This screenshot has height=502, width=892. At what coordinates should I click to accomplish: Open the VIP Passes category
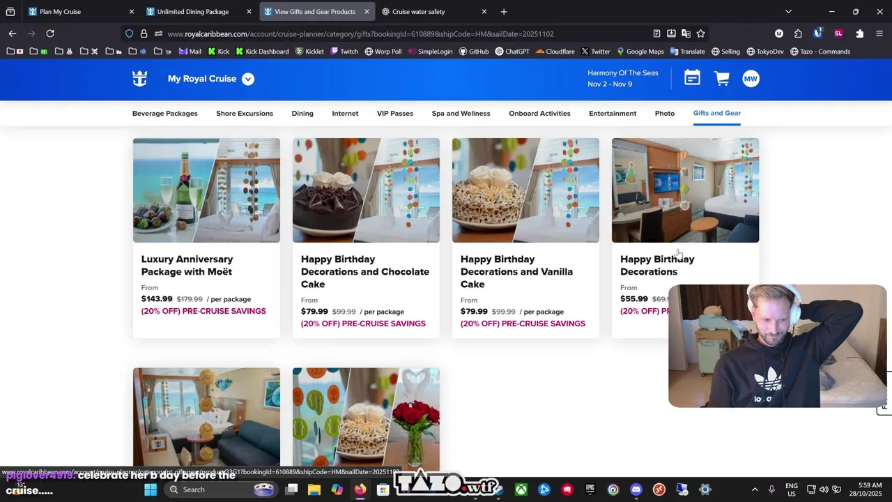395,113
